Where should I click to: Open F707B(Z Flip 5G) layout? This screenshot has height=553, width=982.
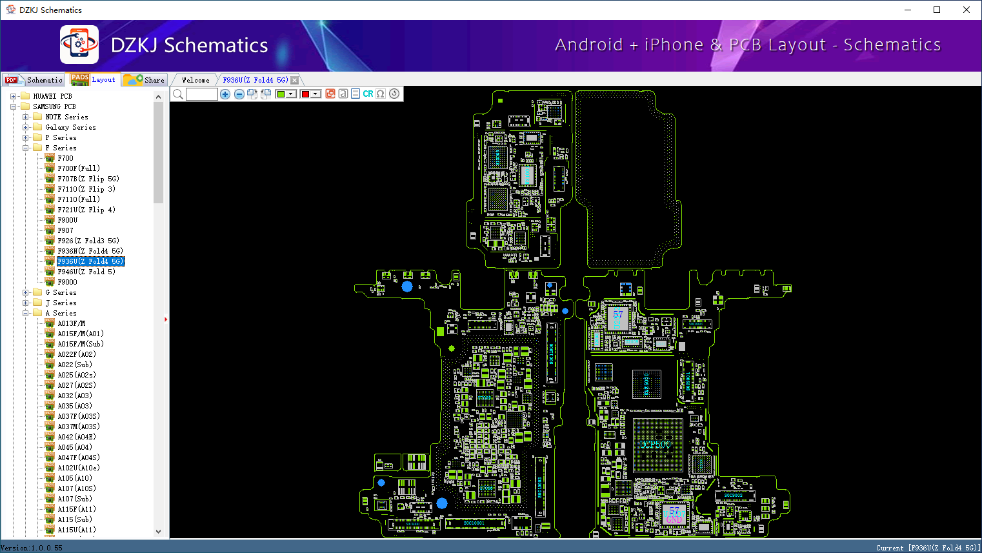tap(88, 179)
